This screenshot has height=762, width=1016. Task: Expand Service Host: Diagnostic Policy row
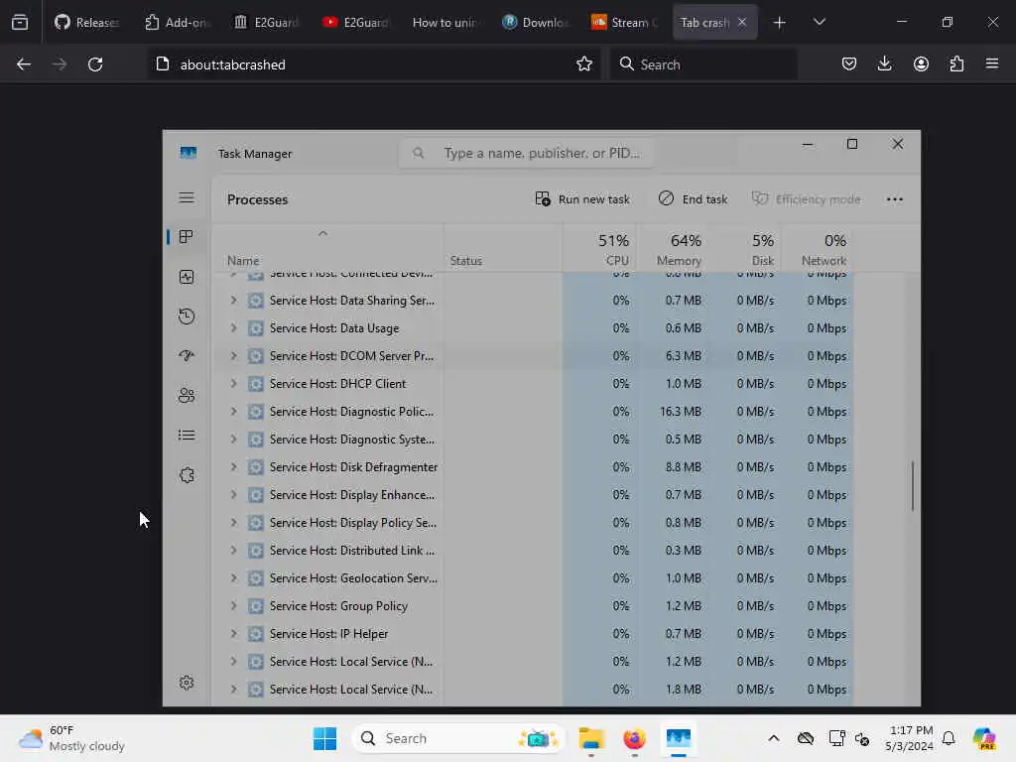233,412
